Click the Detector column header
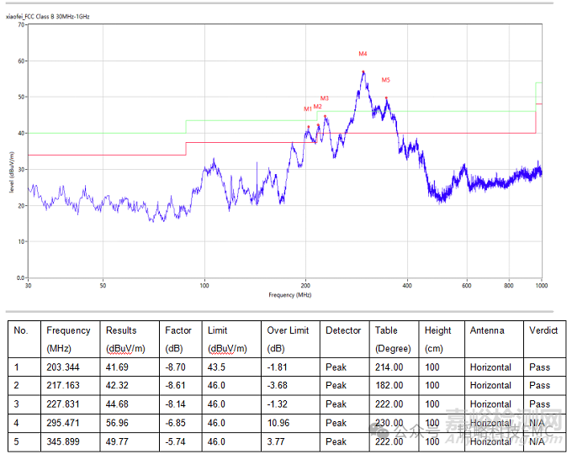Viewport: 572px width, 454px height. (x=343, y=330)
